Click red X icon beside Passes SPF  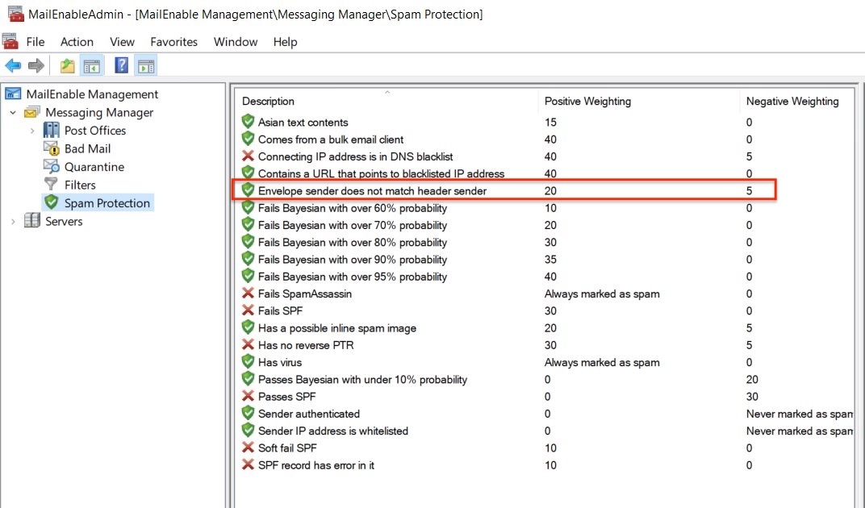pos(248,396)
